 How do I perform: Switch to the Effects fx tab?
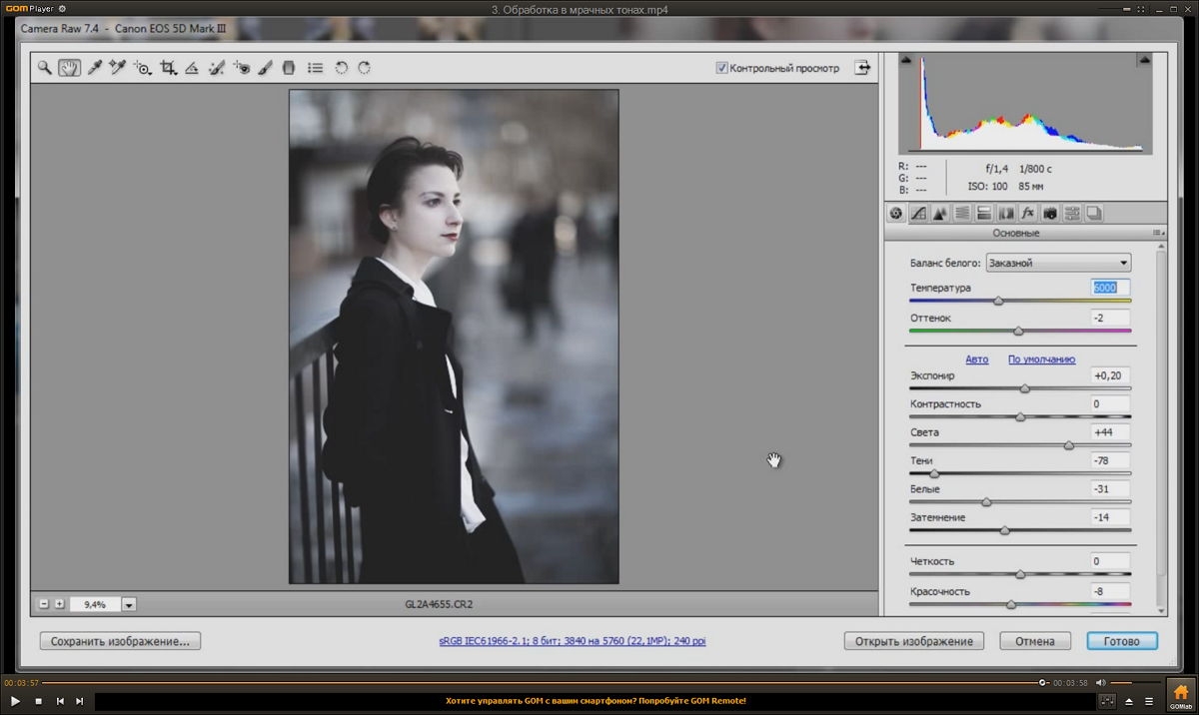[x=1027, y=213]
